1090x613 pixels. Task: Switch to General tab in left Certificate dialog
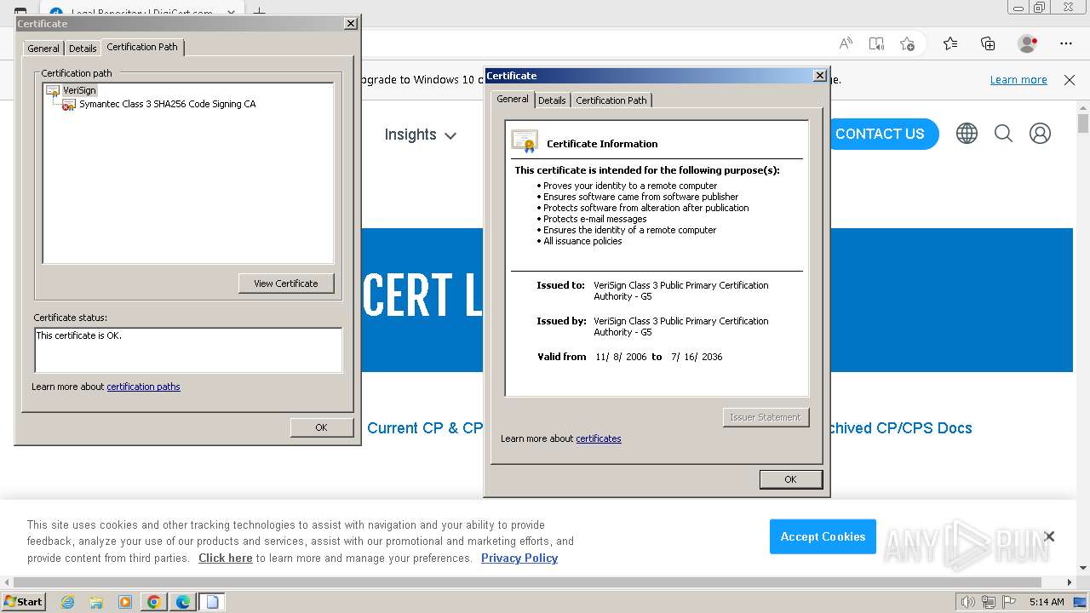pyautogui.click(x=43, y=49)
